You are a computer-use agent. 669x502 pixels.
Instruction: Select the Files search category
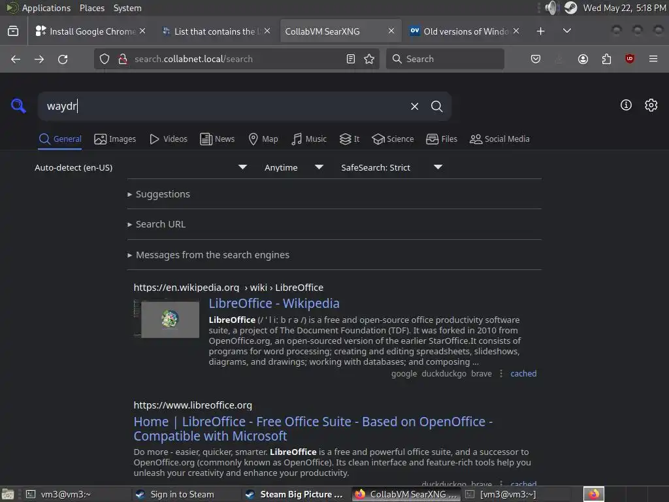442,139
